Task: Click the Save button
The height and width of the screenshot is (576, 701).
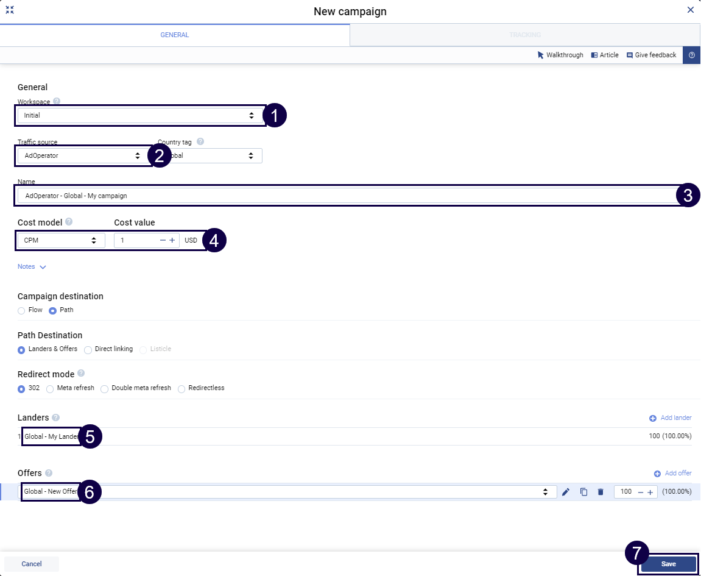Action: [x=668, y=564]
